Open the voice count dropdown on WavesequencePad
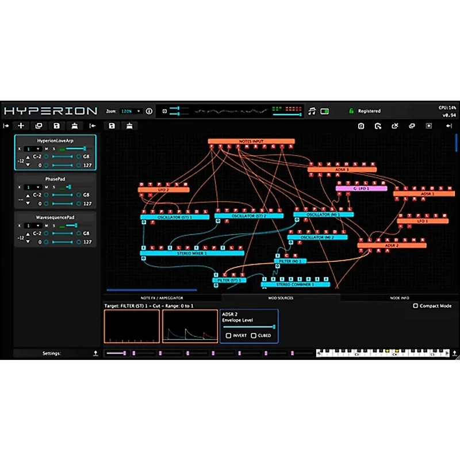The width and height of the screenshot is (460, 460). (33, 227)
